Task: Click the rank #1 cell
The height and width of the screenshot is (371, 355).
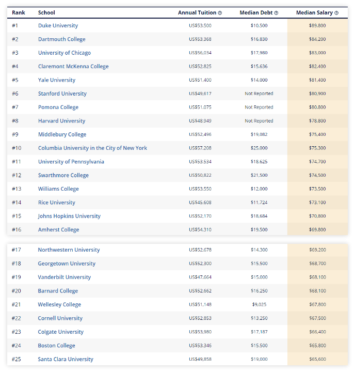Action: (15, 25)
